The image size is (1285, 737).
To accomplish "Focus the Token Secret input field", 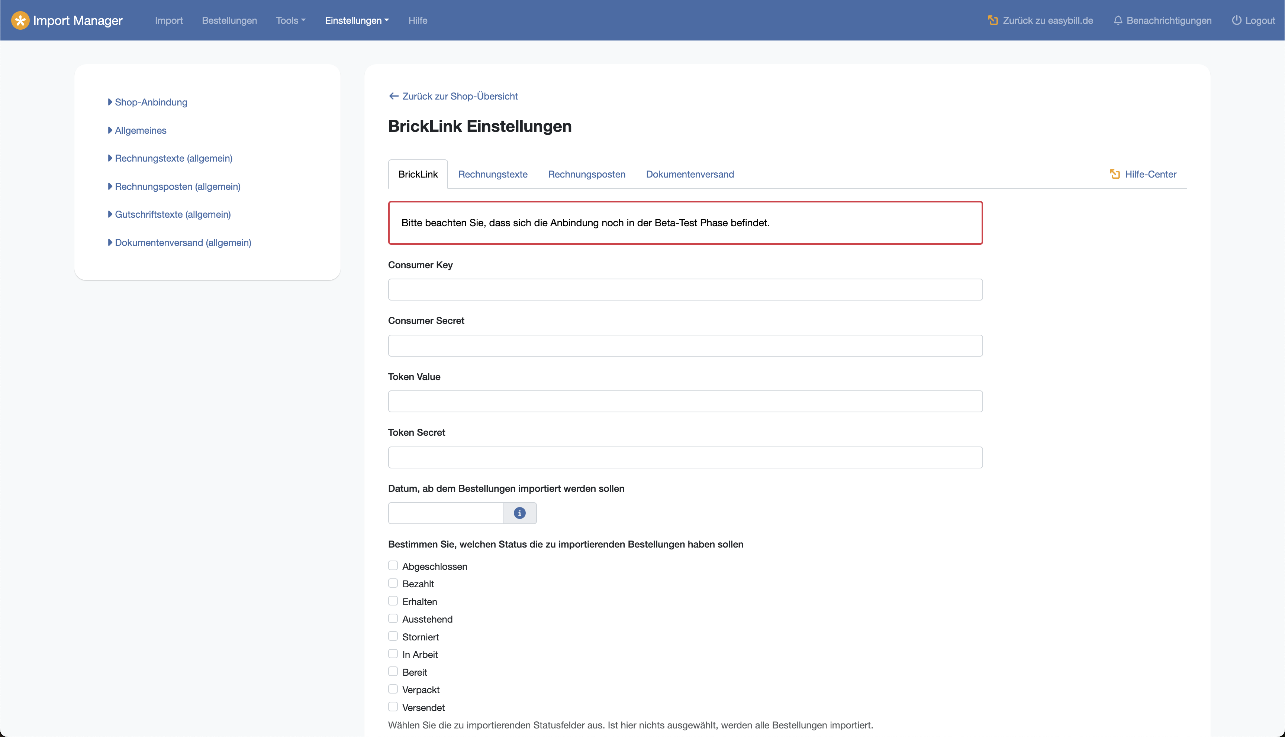I will (685, 457).
